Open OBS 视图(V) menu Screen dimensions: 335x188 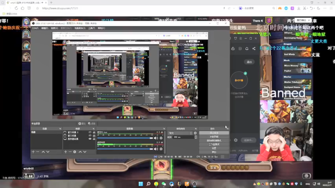[54, 28]
